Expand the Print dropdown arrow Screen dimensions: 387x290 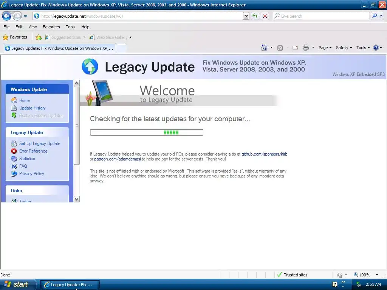pos(313,48)
